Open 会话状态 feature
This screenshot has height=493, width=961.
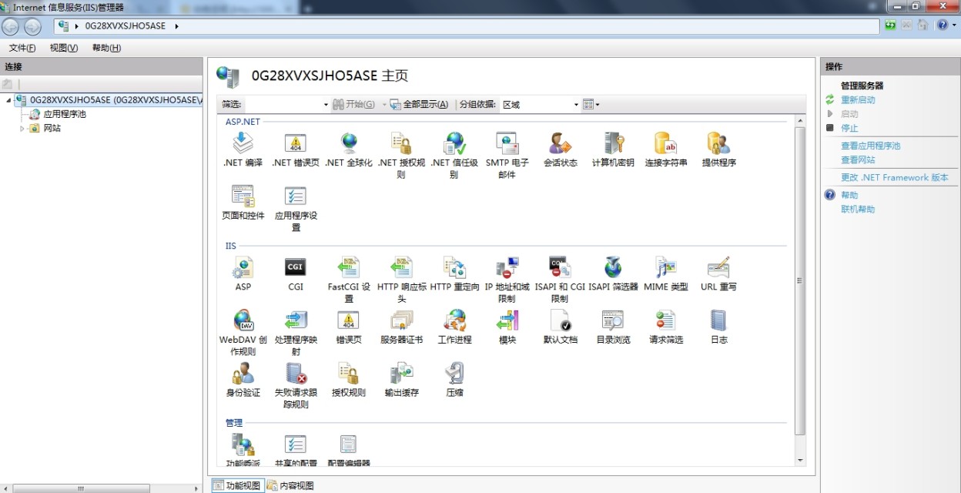pyautogui.click(x=560, y=149)
